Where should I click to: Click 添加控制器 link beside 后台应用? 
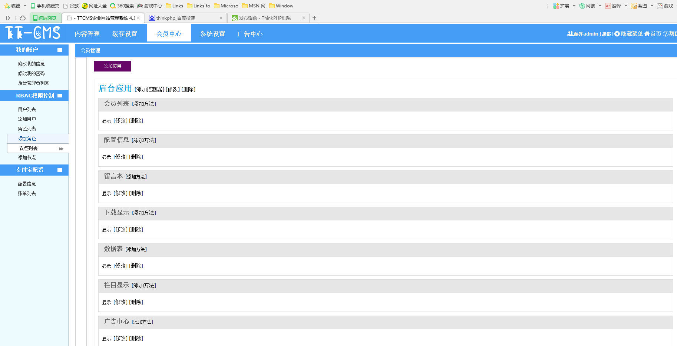click(149, 89)
